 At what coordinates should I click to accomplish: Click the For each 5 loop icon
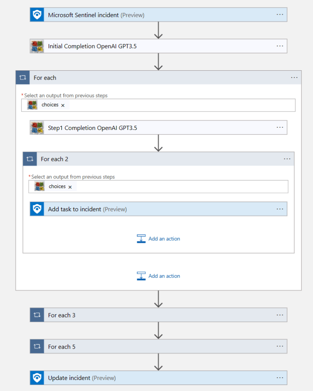37,347
